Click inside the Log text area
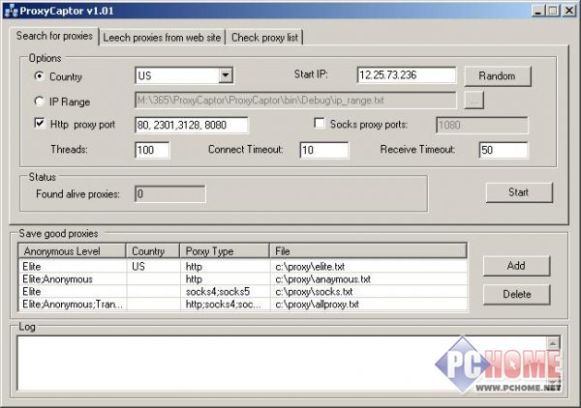Screen dimensions: 581x408 [282, 363]
